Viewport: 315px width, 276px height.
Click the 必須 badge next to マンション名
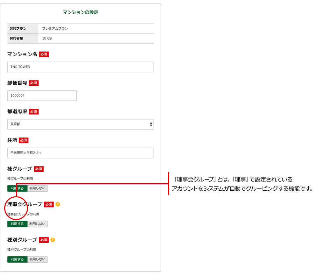click(x=44, y=54)
